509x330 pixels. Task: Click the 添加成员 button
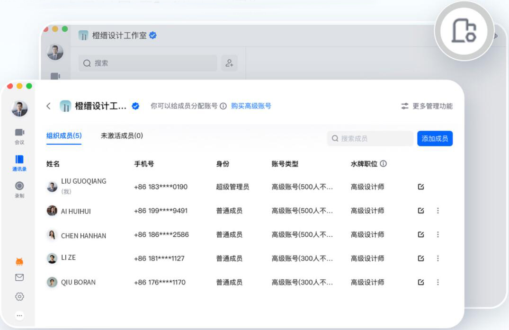click(x=435, y=138)
